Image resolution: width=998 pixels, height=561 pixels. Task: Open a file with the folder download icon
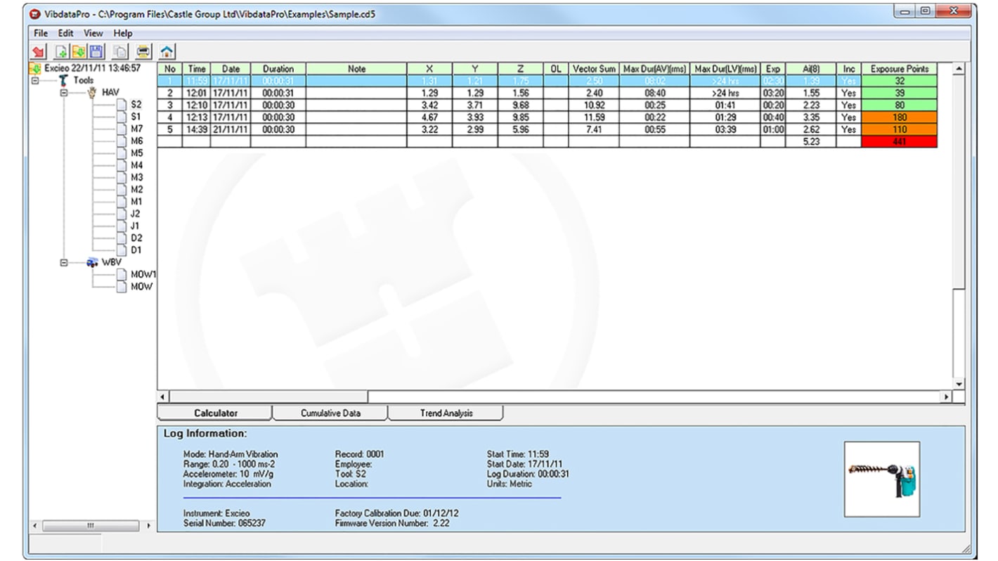(78, 51)
